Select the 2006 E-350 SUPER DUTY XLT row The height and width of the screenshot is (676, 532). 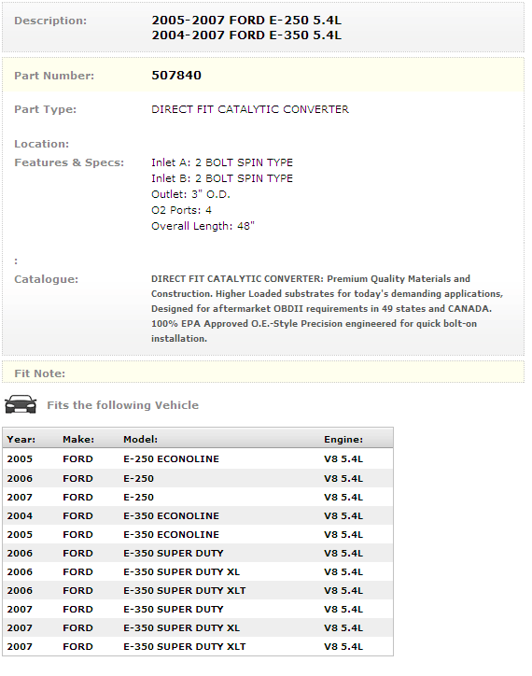tap(198, 590)
